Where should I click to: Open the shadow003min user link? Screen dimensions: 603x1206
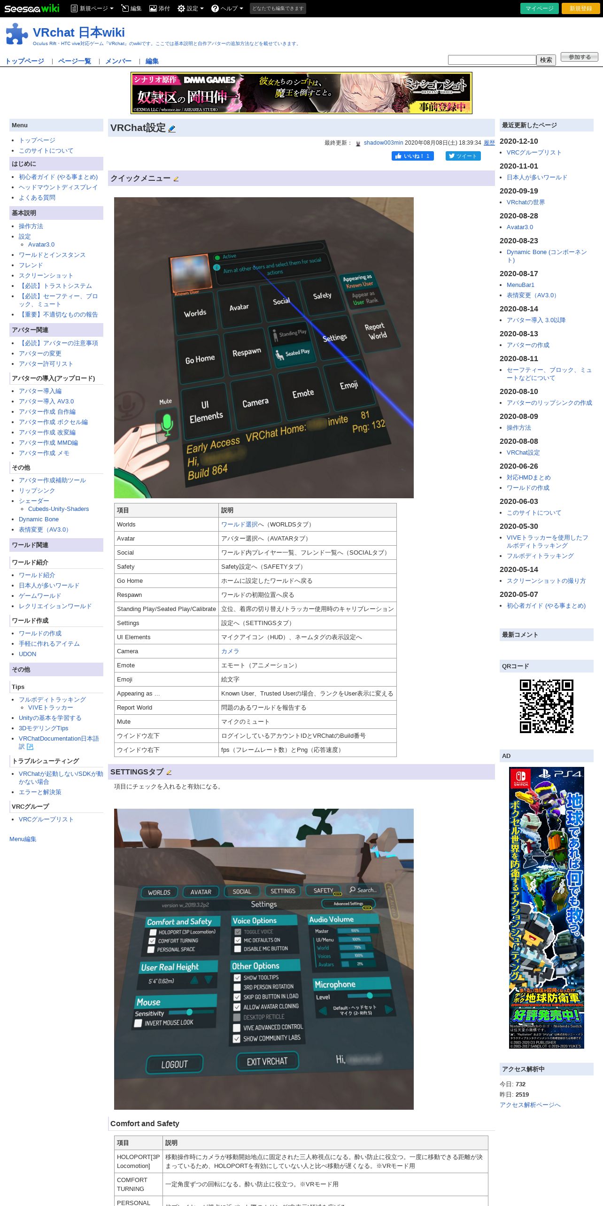pyautogui.click(x=383, y=143)
